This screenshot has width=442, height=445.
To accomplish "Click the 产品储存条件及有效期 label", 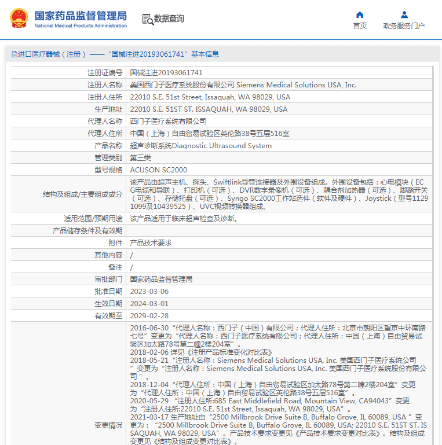I will click(87, 231).
